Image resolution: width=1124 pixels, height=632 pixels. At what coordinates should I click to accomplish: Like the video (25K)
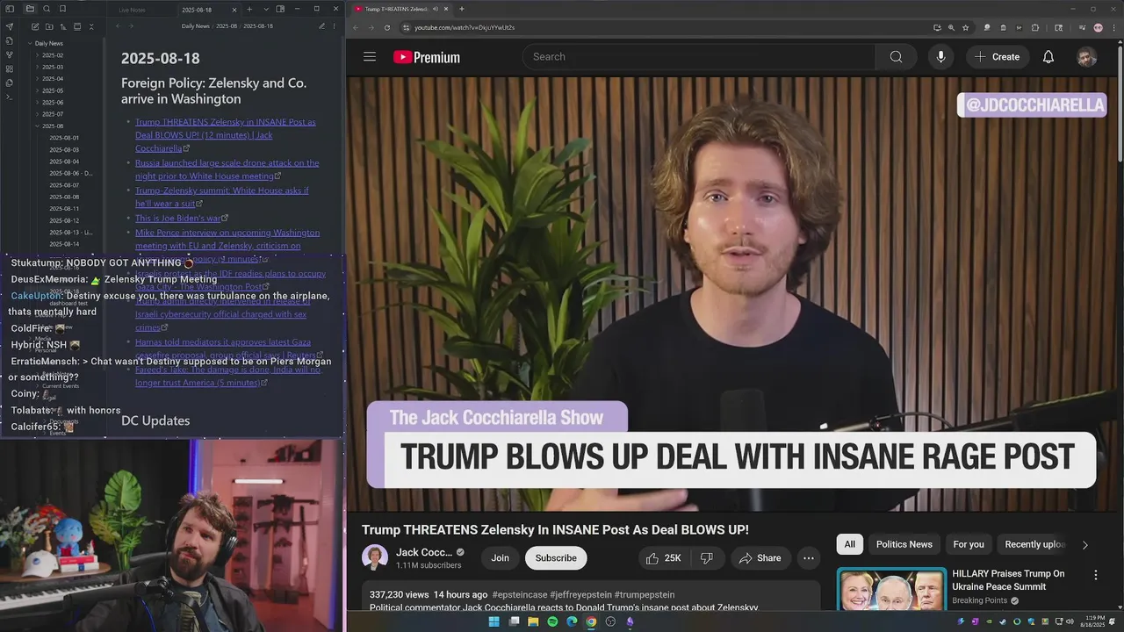tap(663, 558)
